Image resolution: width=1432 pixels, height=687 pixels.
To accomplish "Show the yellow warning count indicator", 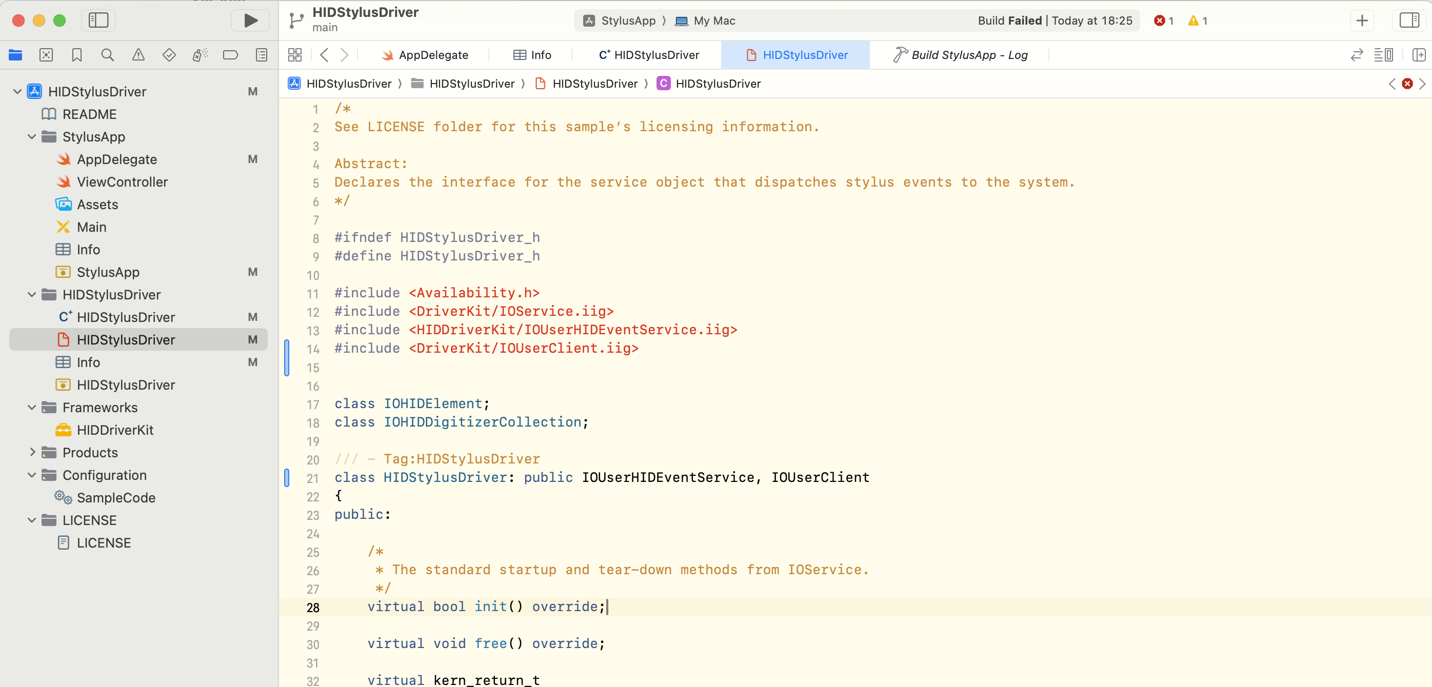I will point(1198,21).
